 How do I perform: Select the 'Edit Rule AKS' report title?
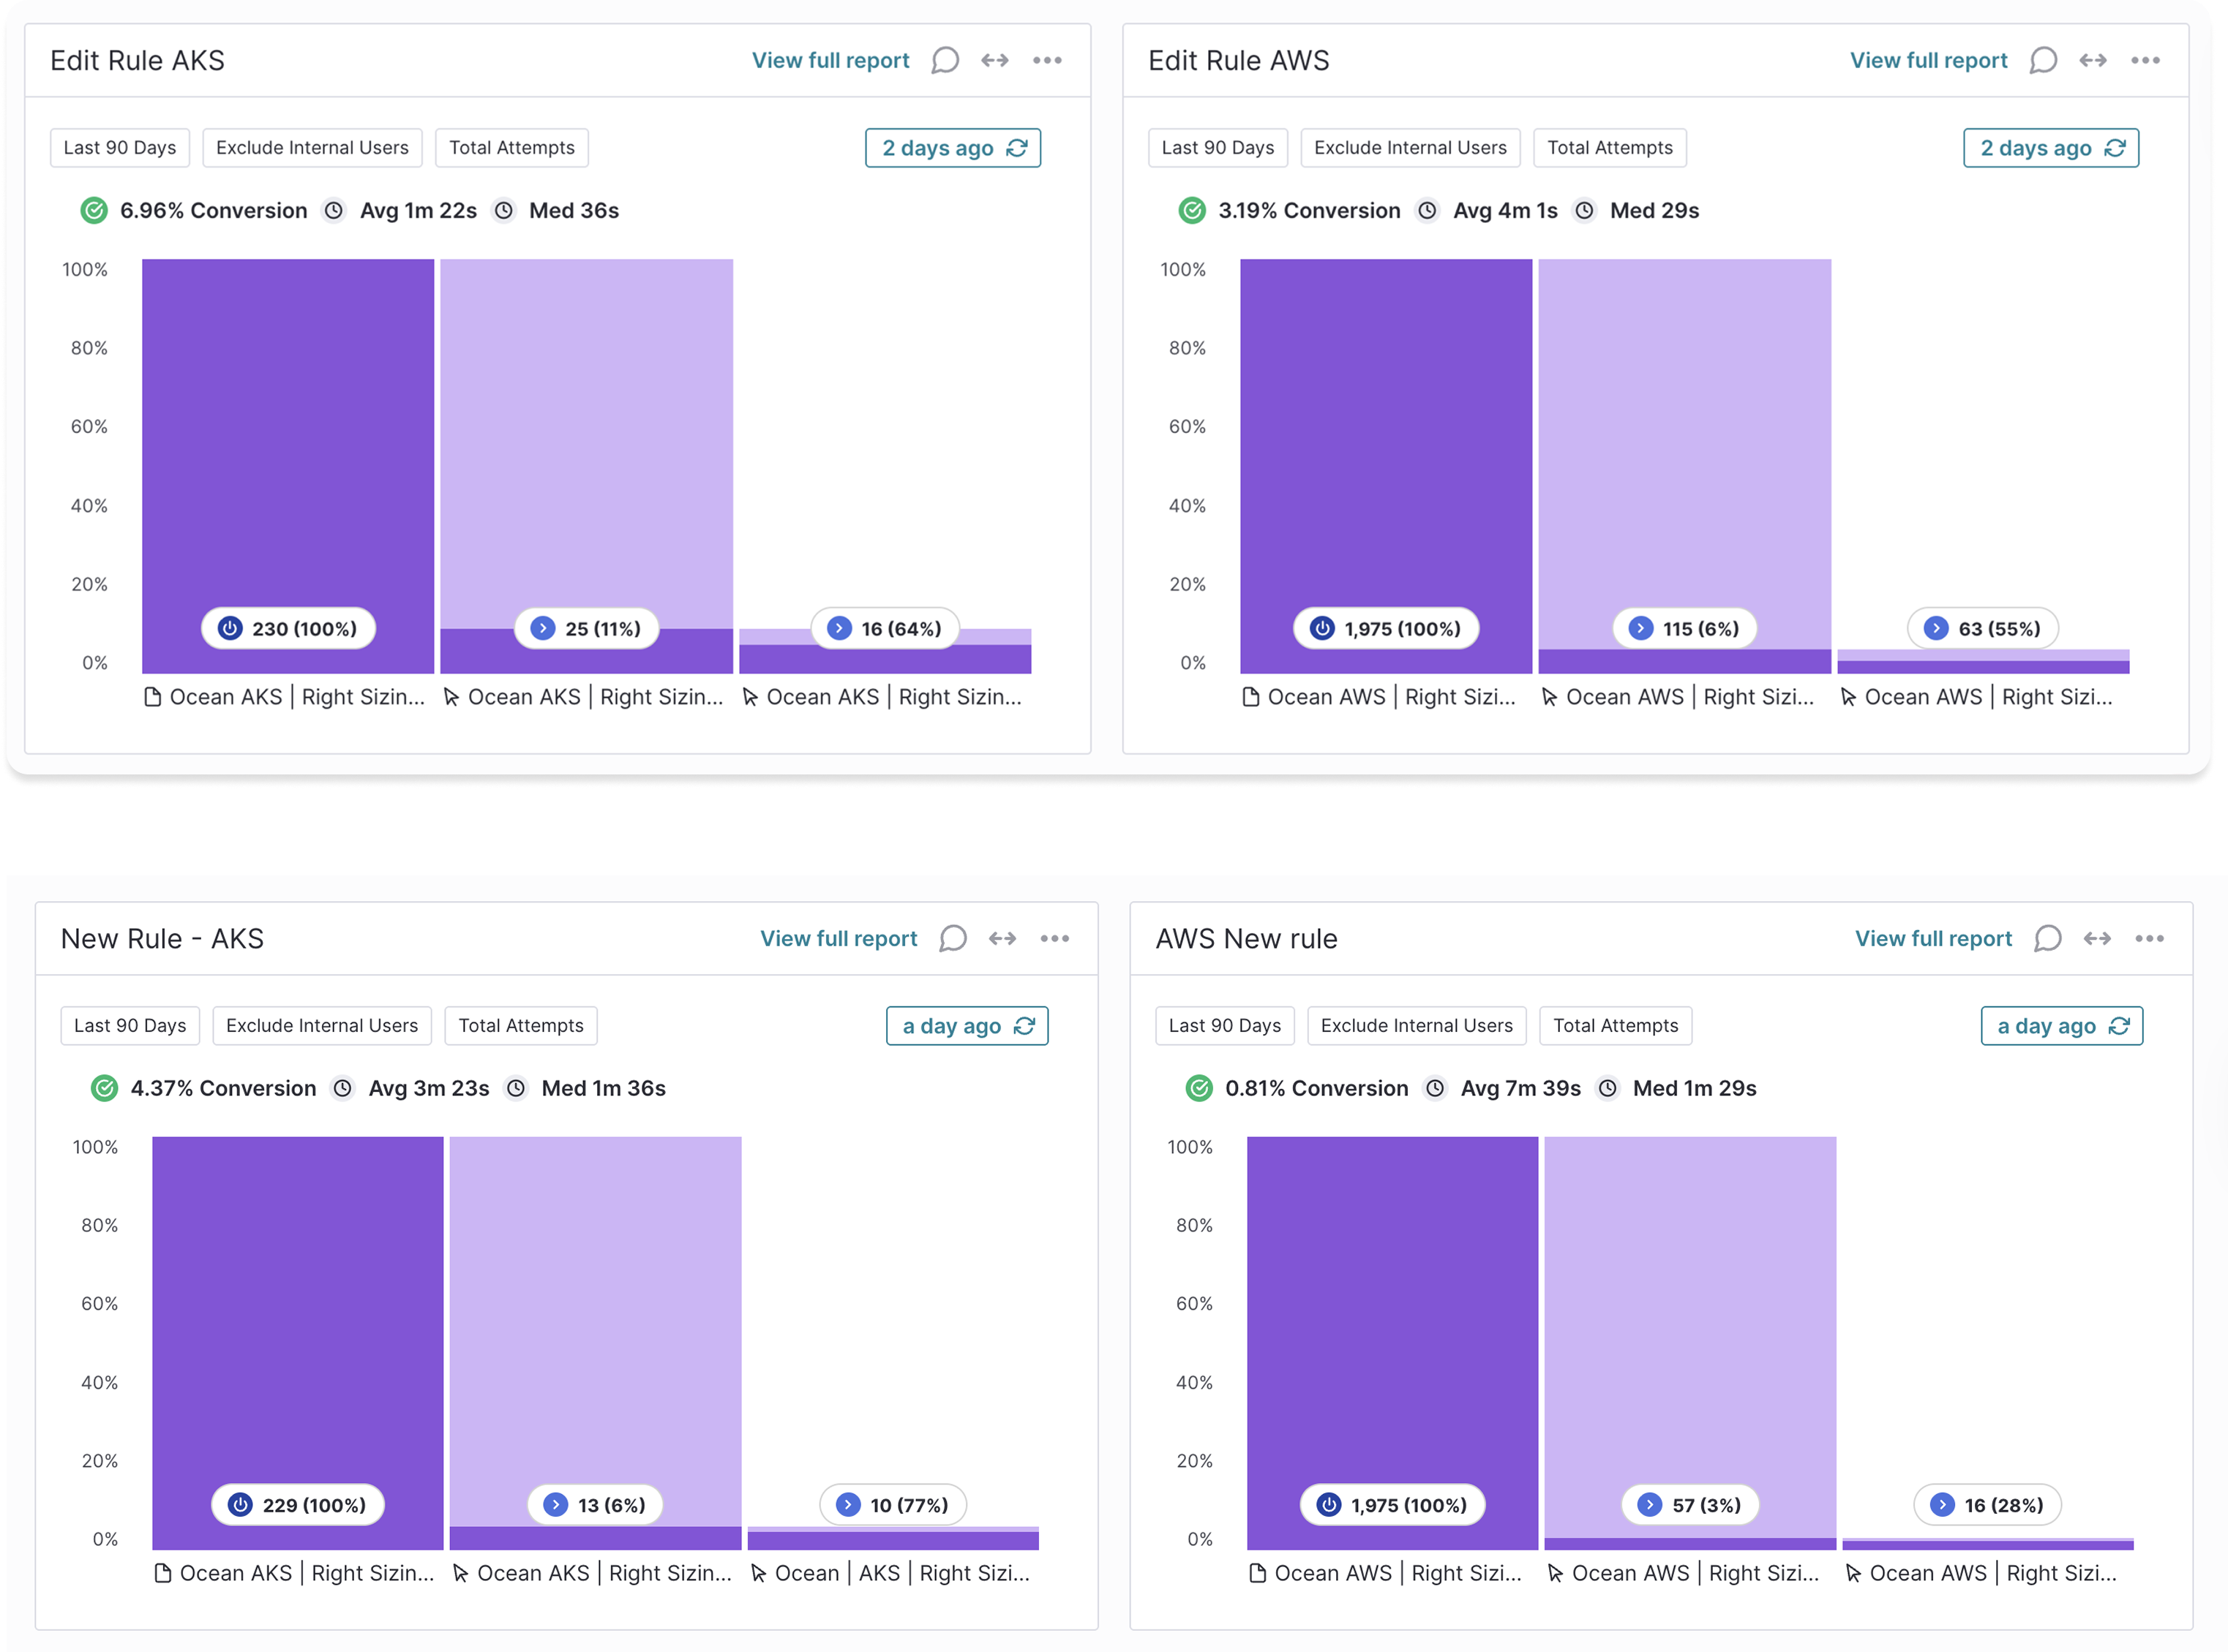[137, 60]
